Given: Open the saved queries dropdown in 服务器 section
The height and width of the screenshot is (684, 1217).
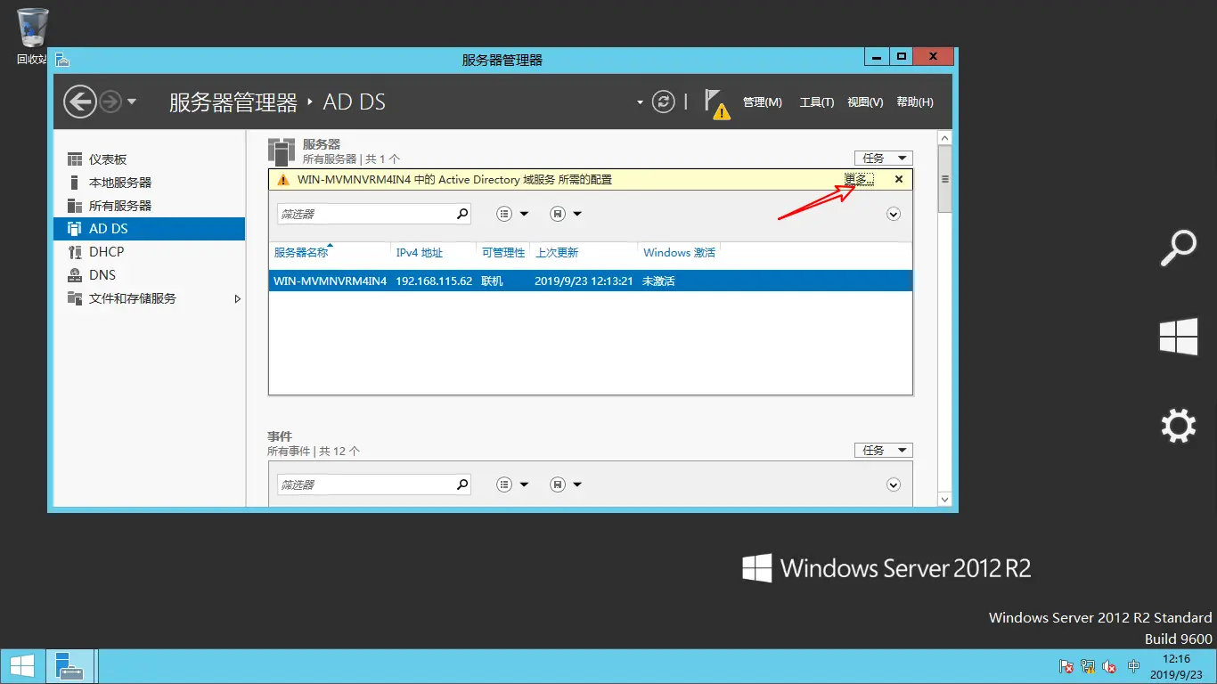Looking at the screenshot, I should (565, 214).
